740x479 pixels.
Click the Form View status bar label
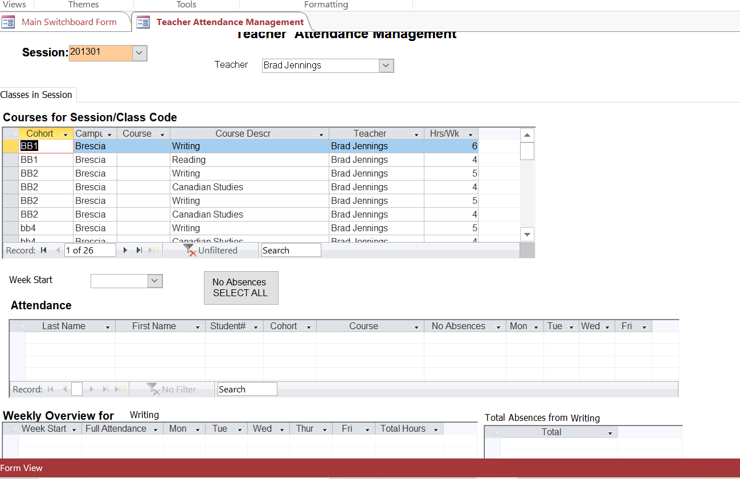(22, 468)
